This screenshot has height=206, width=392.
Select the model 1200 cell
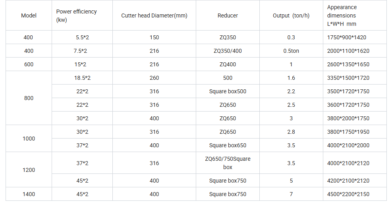[x=29, y=170]
